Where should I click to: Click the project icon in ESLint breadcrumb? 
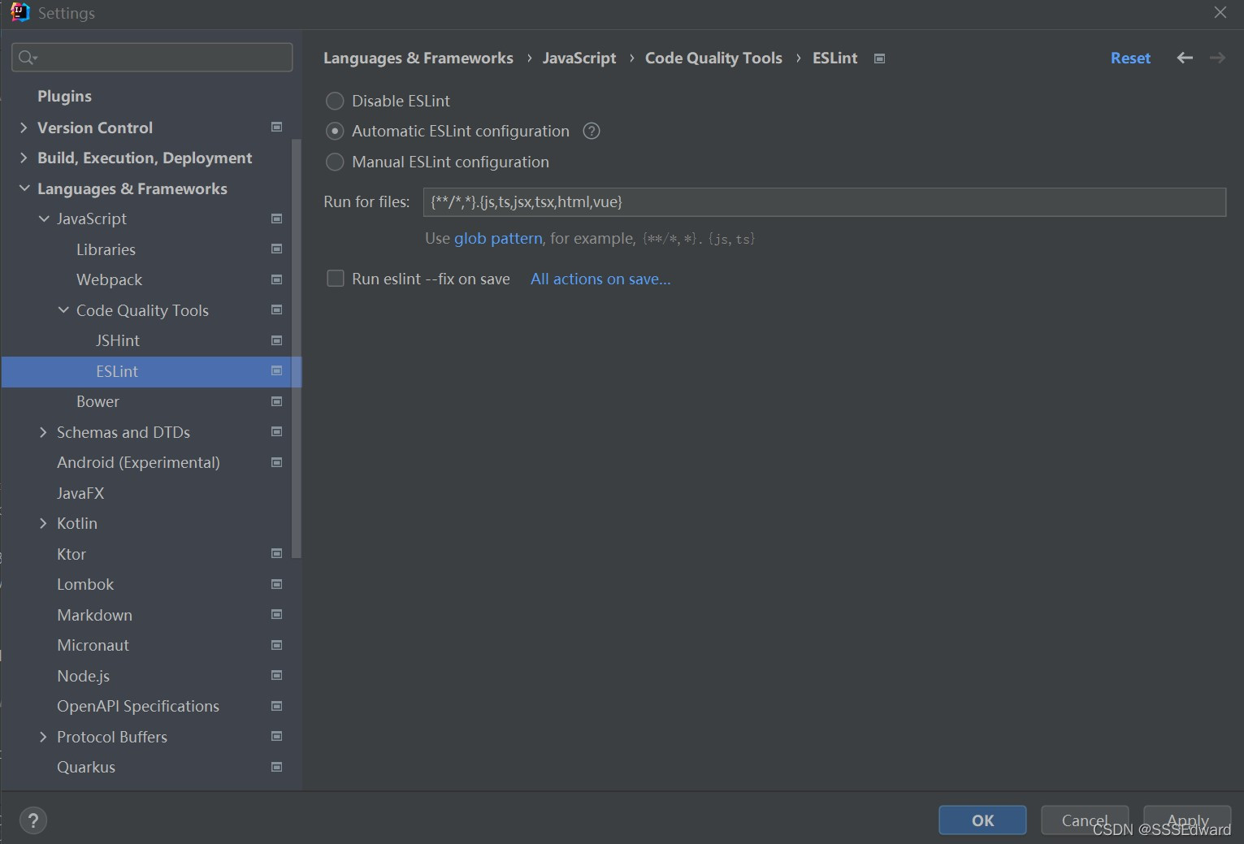tap(879, 58)
